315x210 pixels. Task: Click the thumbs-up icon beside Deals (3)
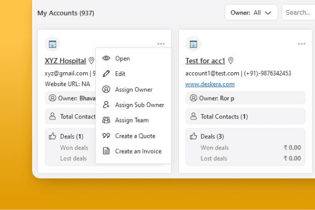tap(193, 136)
